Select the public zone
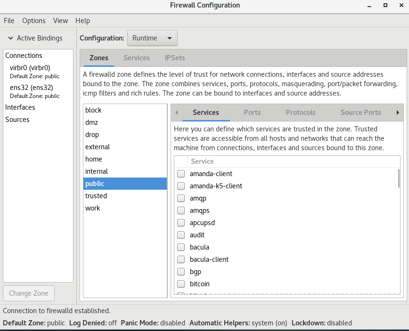This screenshot has height=331, width=409. (125, 184)
